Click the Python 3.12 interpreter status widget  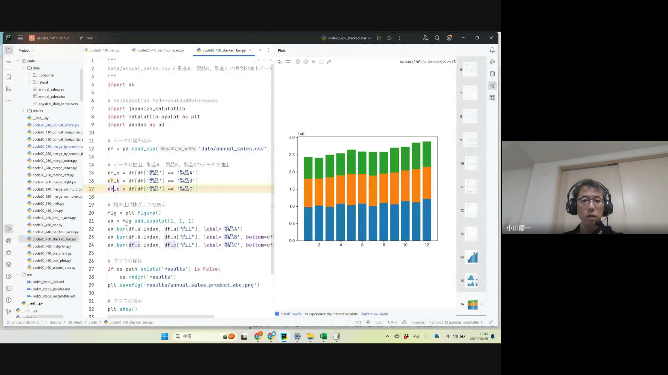456,322
